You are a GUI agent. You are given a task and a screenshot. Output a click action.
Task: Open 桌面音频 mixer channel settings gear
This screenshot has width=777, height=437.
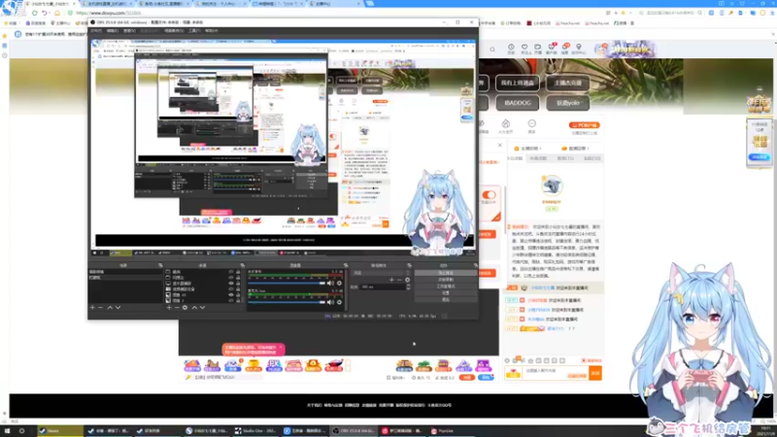339,284
